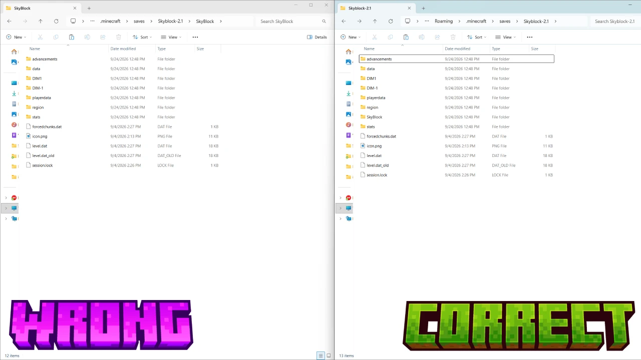Select session.lock in the right window
Image resolution: width=641 pixels, height=360 pixels.
point(377,175)
